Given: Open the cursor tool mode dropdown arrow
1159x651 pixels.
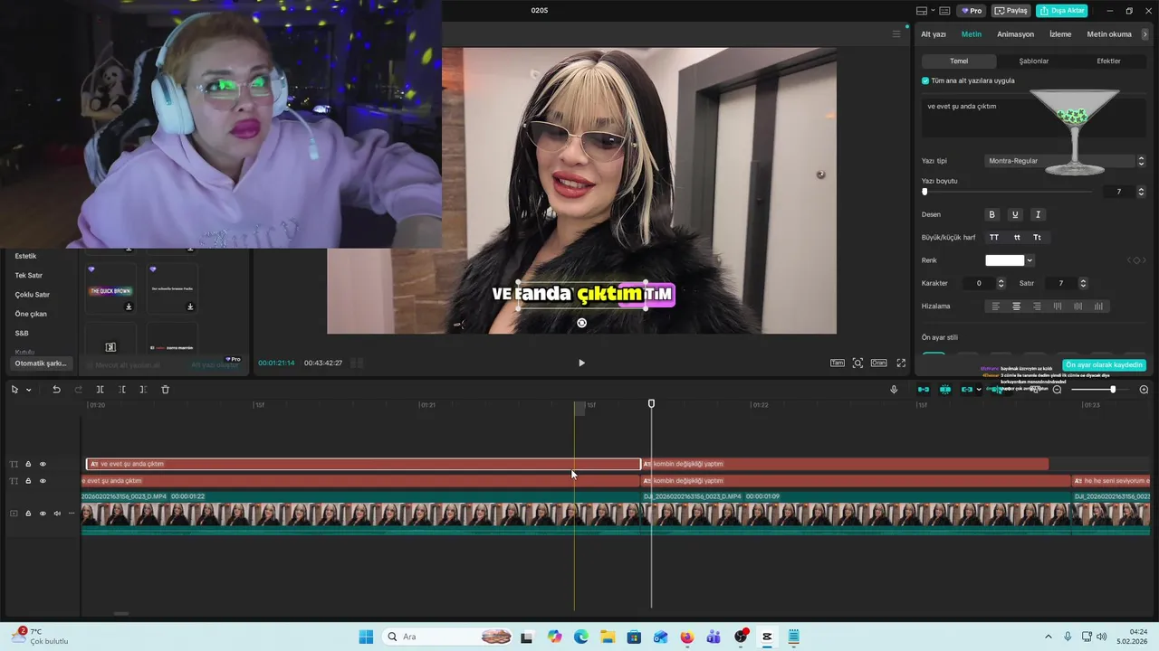Looking at the screenshot, I should pyautogui.click(x=28, y=390).
